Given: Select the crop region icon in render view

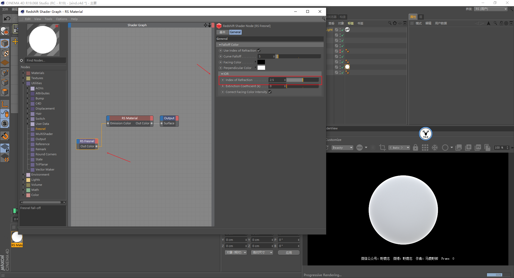Looking at the screenshot, I should [x=383, y=148].
